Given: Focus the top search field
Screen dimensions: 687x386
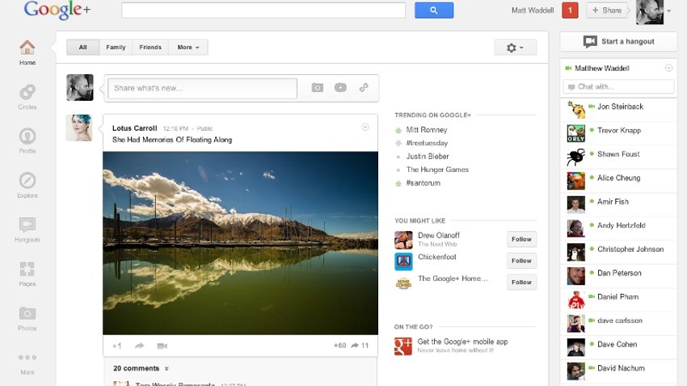Looking at the screenshot, I should (x=263, y=10).
